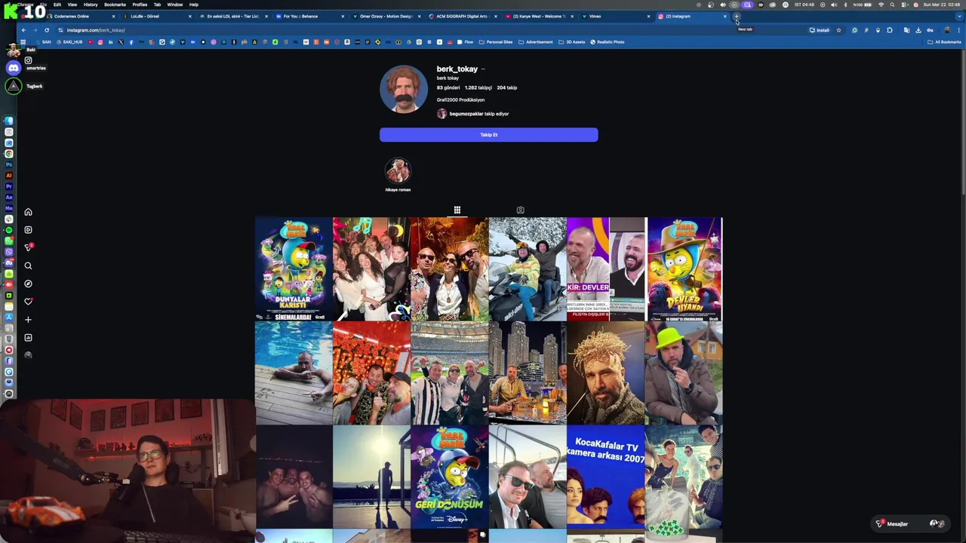Open more options next to berk_tokay username
Image resolution: width=966 pixels, height=543 pixels.
[483, 69]
